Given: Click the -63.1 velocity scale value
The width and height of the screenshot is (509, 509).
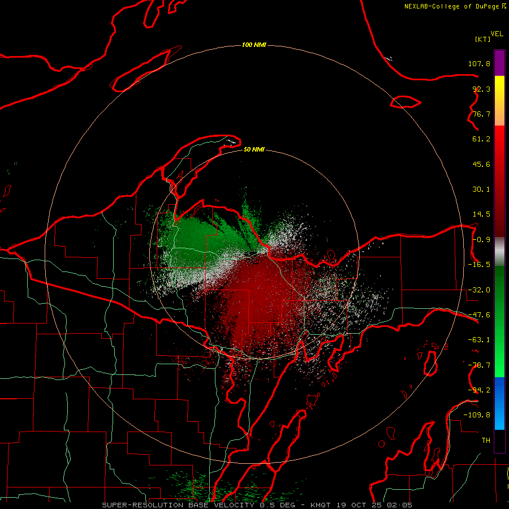Looking at the screenshot, I should pyautogui.click(x=479, y=340).
